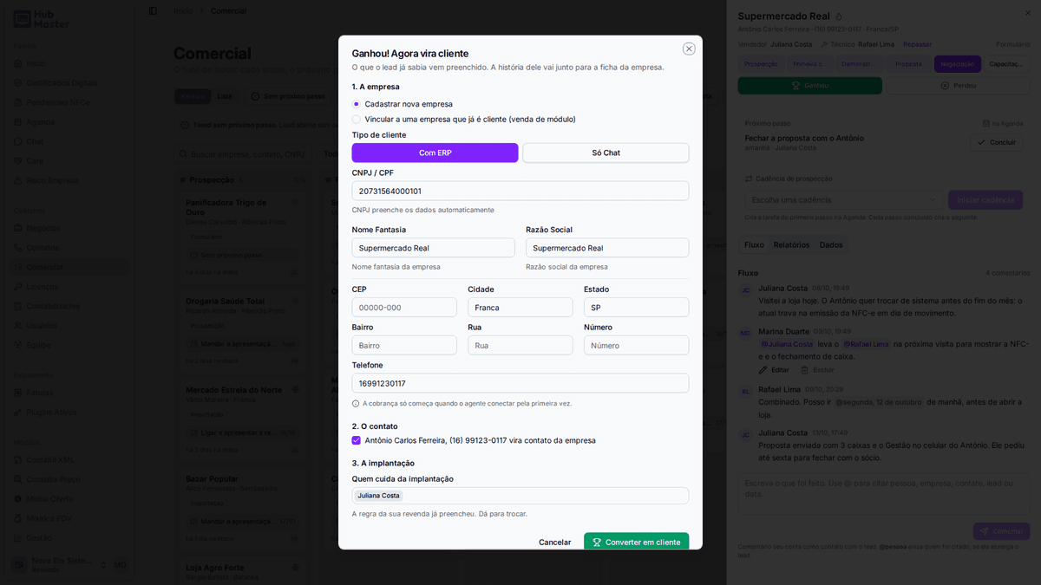
Task: Uncheck Antônio Carlos Ferreira contact checkbox
Action: 357,440
